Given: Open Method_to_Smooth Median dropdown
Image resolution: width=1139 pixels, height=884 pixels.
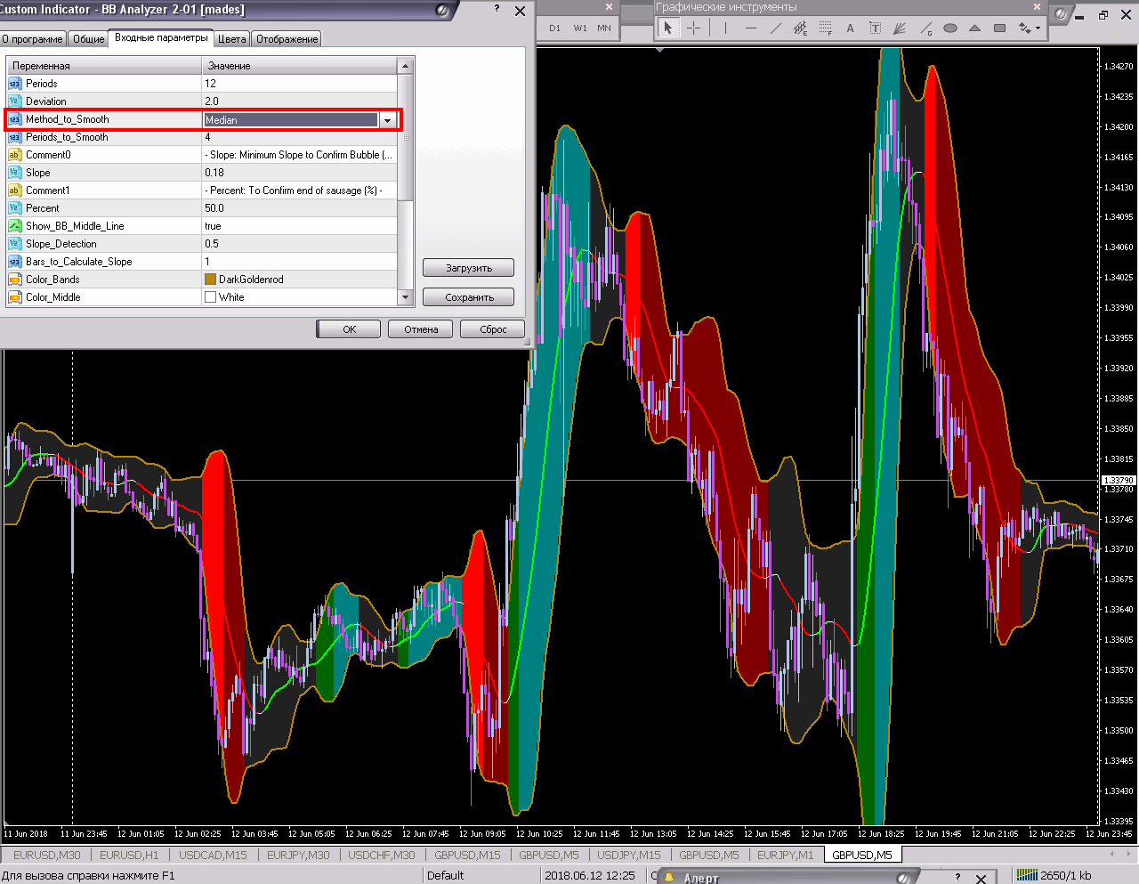Looking at the screenshot, I should (387, 119).
